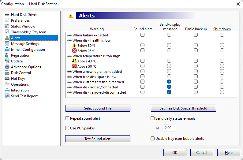This screenshot has height=160, width=243.
Task: Uncheck Send/display message for disk removed/disconnected
Action: pos(169,92)
